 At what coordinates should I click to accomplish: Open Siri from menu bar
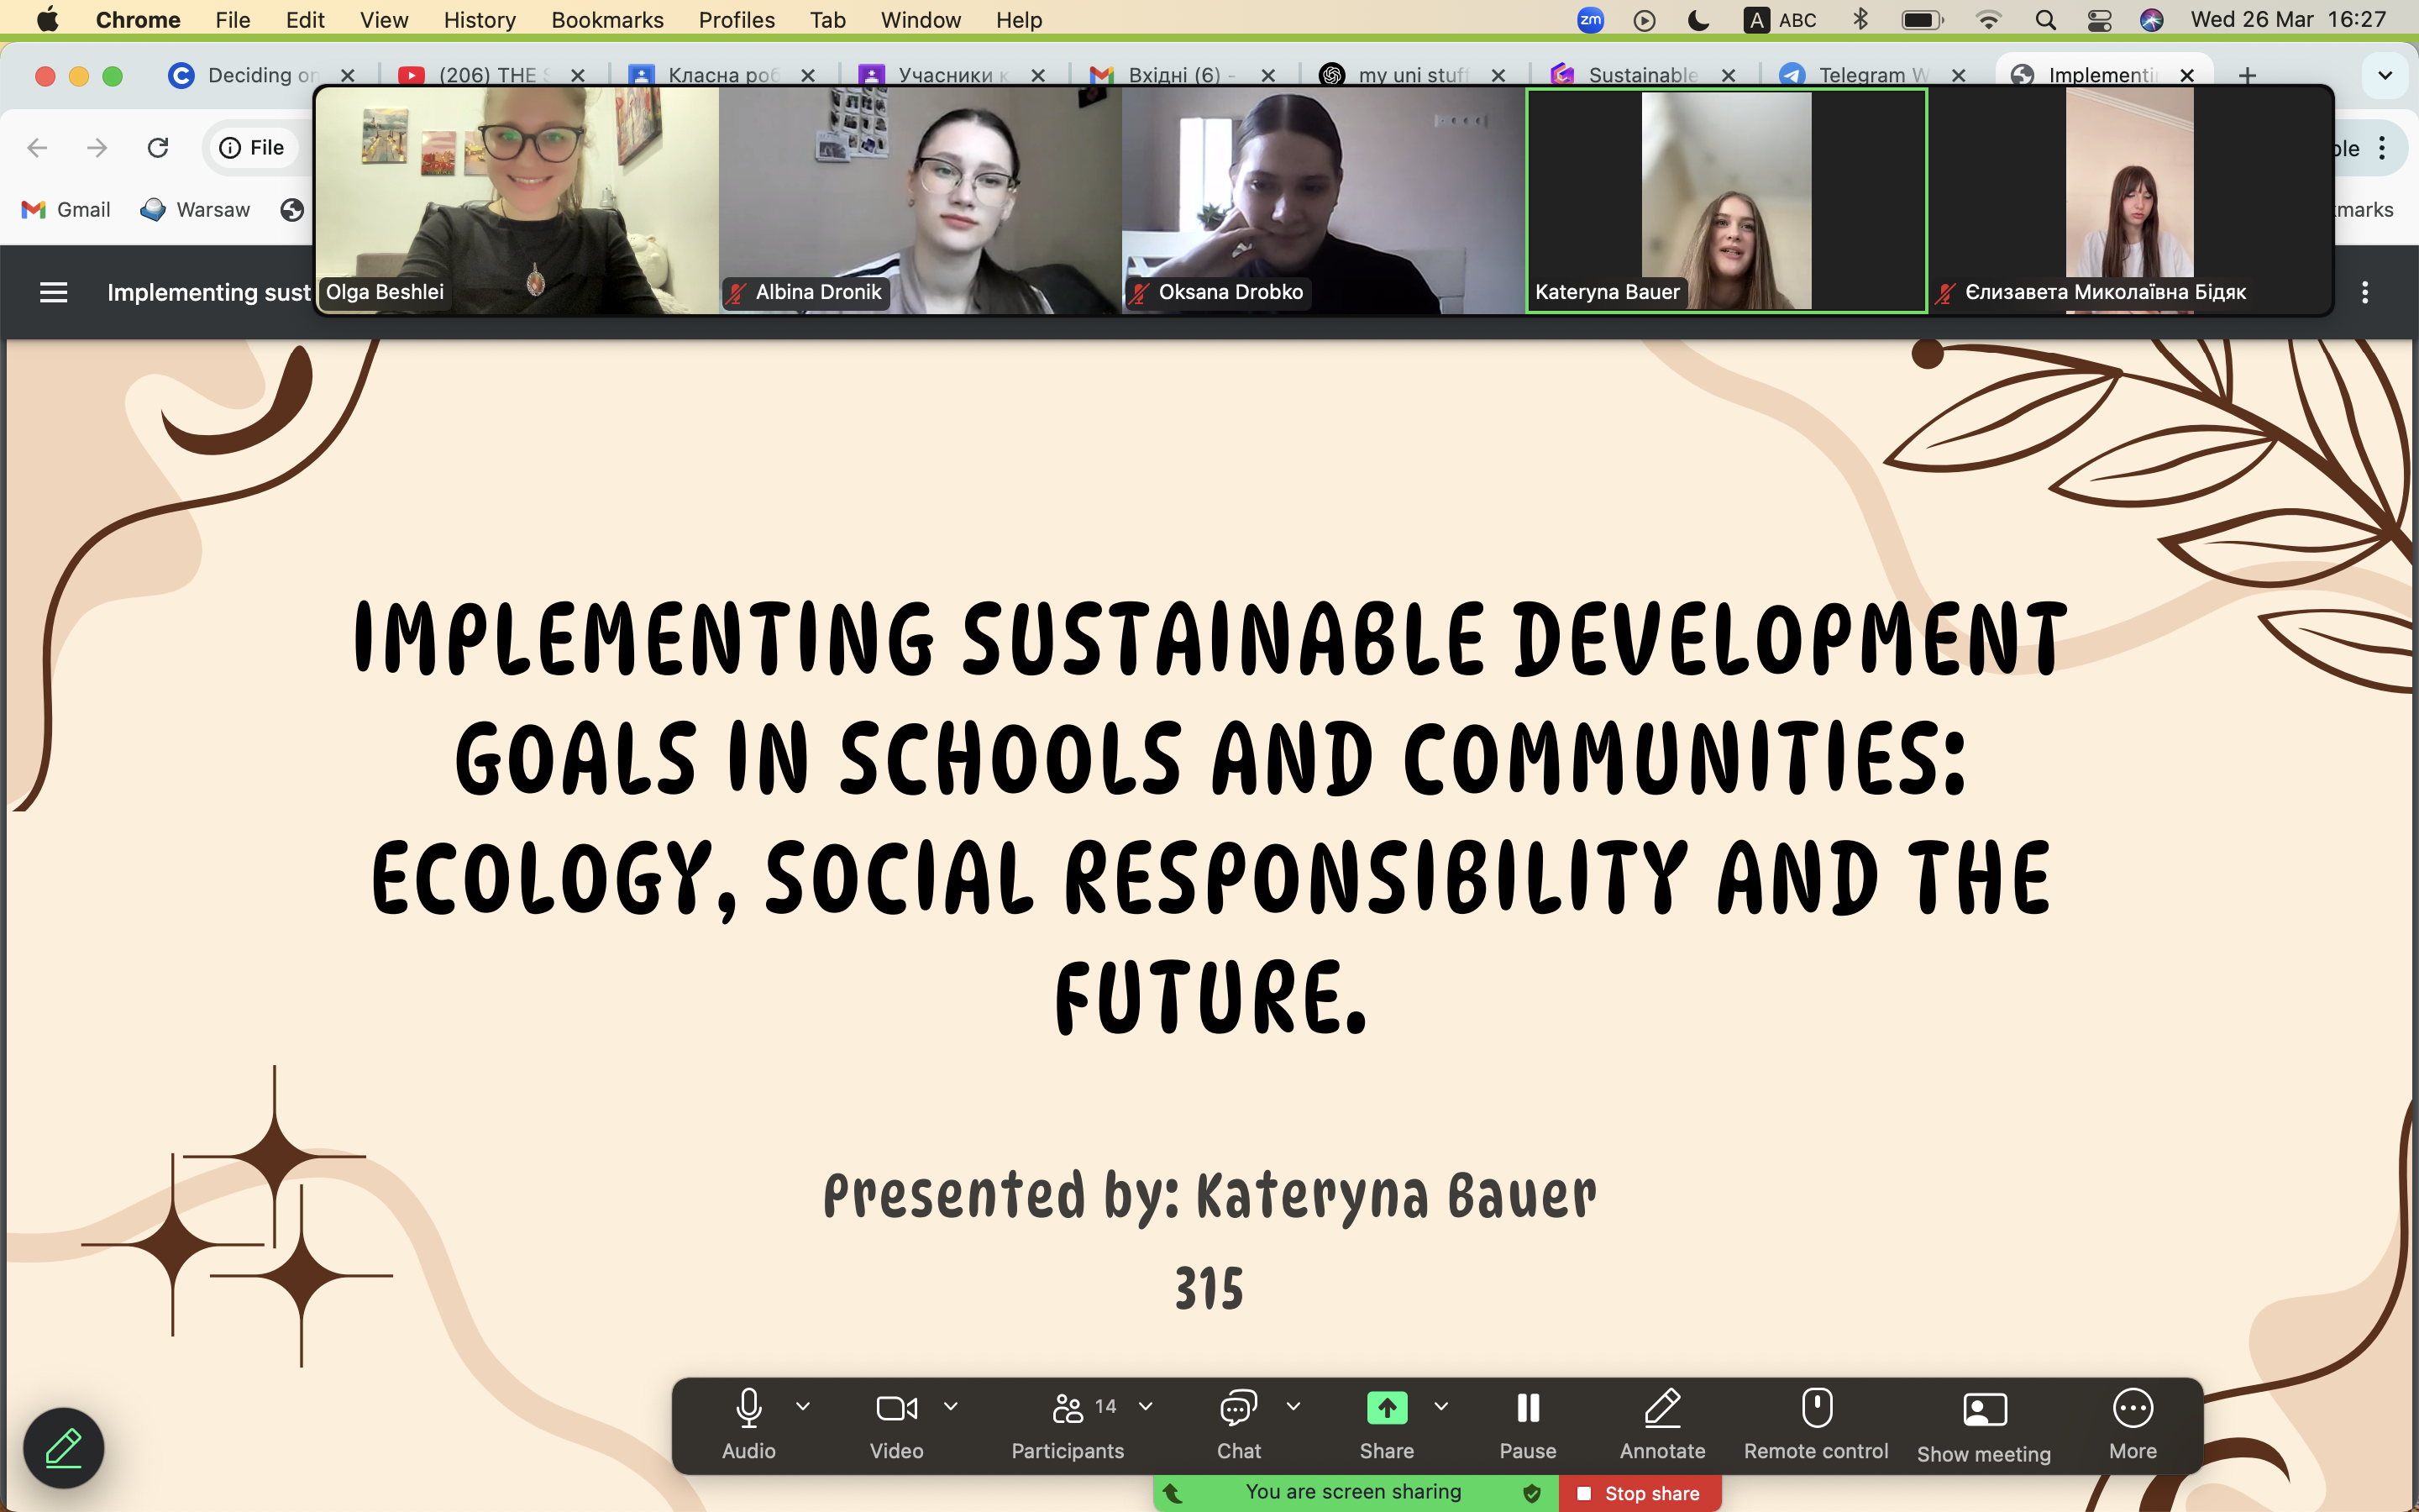point(2151,20)
